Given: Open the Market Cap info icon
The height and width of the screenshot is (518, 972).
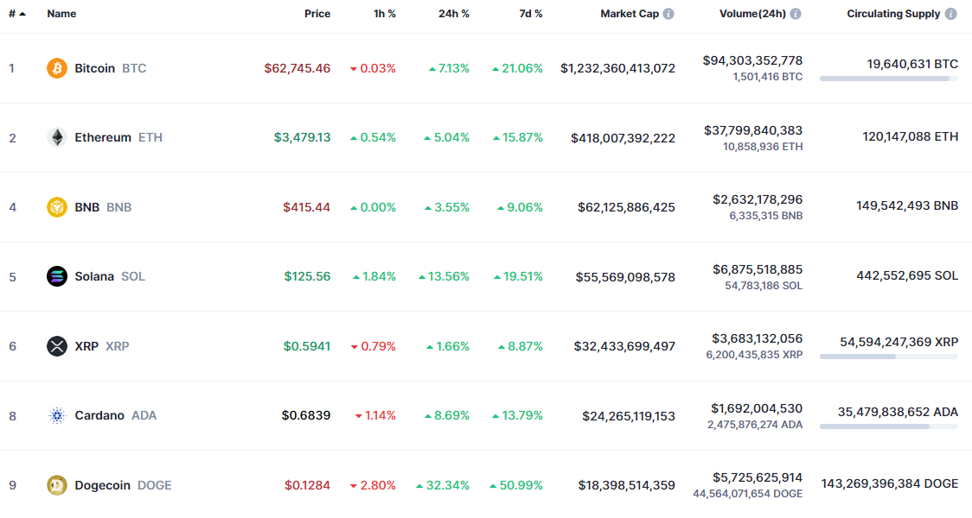Looking at the screenshot, I should tap(668, 14).
